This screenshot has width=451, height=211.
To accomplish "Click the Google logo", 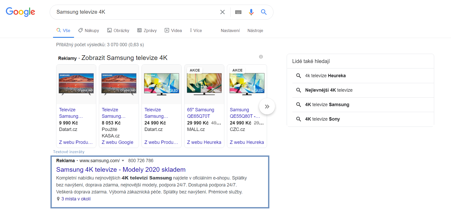I will (20, 12).
